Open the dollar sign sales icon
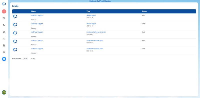 (x=4, y=39)
